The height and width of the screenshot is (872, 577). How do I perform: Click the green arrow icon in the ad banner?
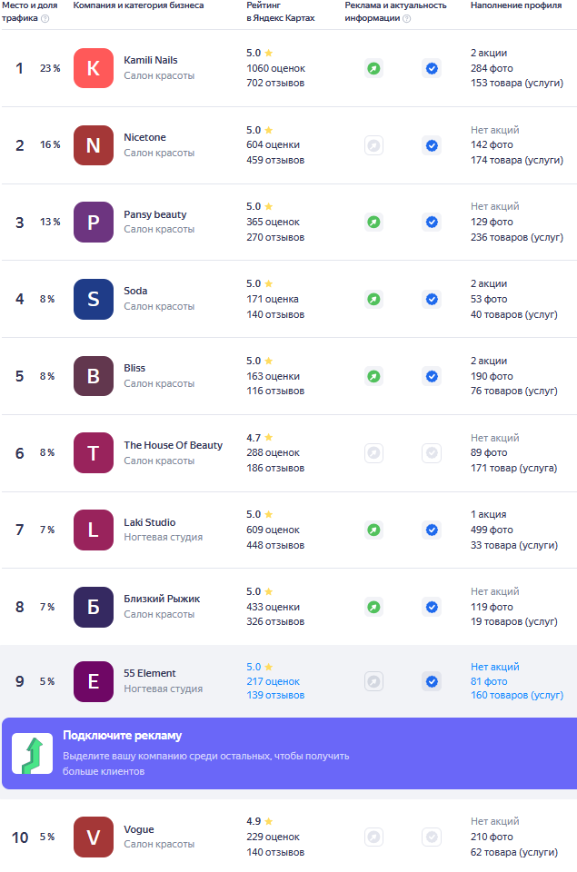(32, 754)
